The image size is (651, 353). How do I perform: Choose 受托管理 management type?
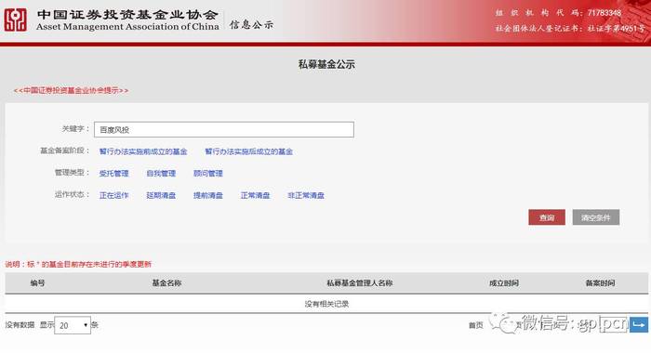(x=113, y=174)
